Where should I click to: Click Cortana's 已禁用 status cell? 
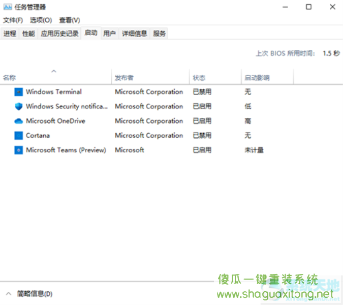(x=202, y=136)
